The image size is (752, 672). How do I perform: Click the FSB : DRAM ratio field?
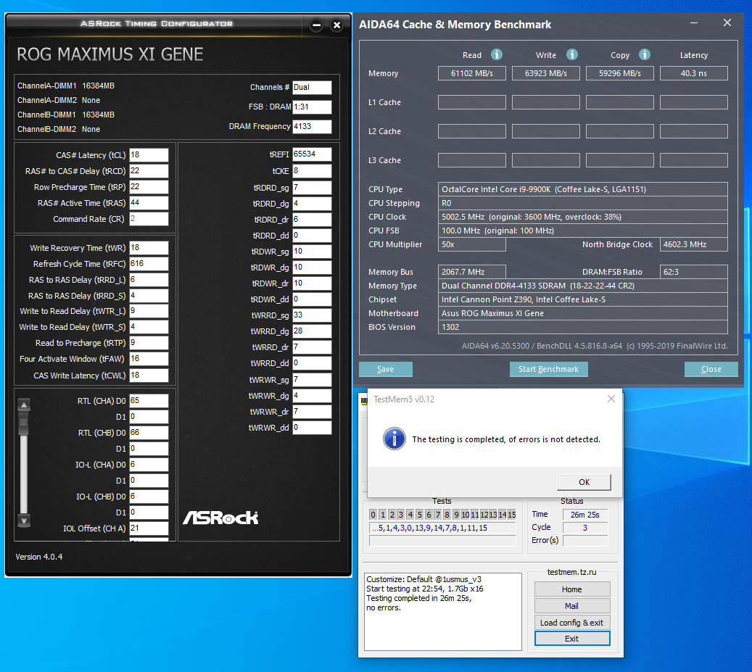[313, 107]
